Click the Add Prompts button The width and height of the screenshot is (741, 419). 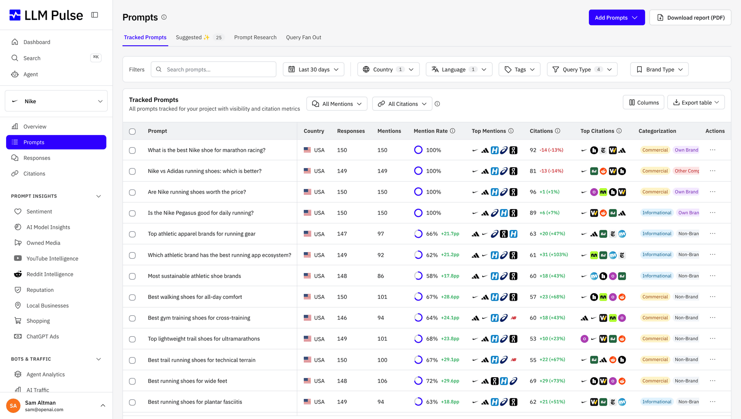pyautogui.click(x=617, y=17)
